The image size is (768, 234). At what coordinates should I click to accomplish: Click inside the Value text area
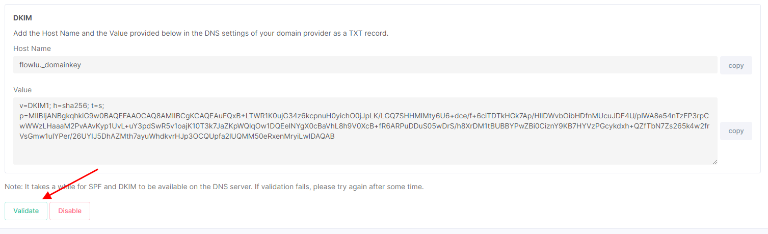click(x=365, y=131)
